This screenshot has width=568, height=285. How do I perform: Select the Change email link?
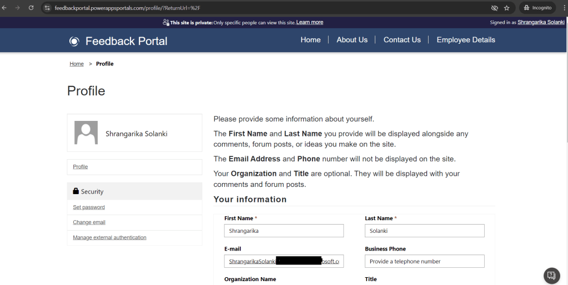[x=89, y=222]
